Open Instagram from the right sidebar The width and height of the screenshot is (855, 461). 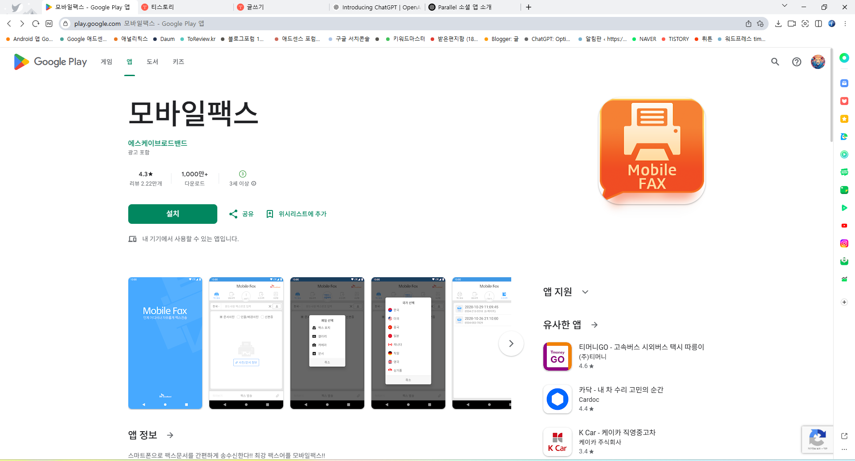pos(844,243)
